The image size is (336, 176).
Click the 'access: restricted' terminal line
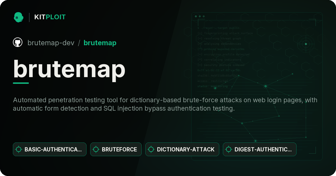[x=212, y=81]
